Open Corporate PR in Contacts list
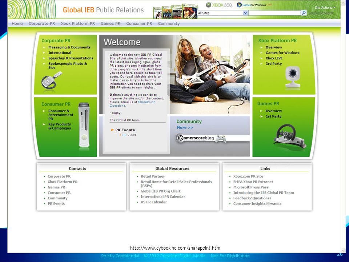This screenshot has height=262, width=349. (59, 176)
